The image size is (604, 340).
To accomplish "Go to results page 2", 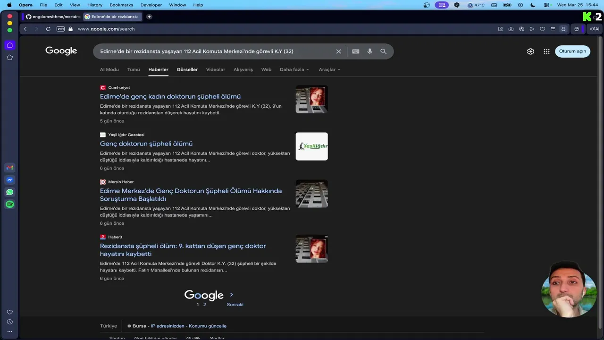I will (x=204, y=305).
